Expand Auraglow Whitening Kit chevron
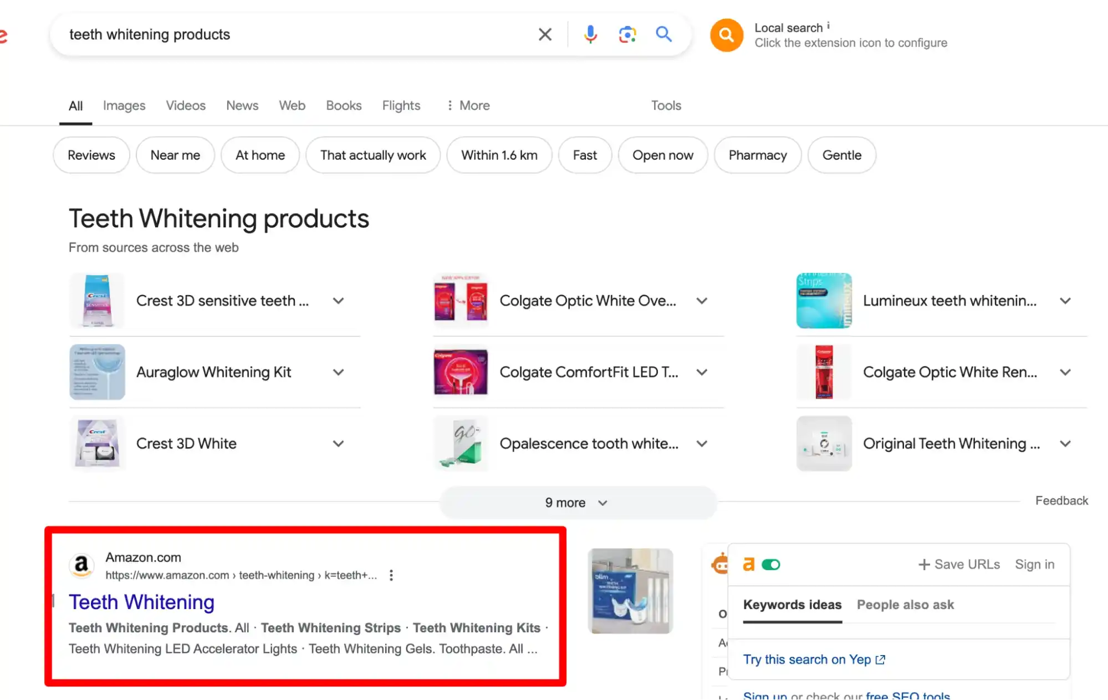 tap(338, 372)
